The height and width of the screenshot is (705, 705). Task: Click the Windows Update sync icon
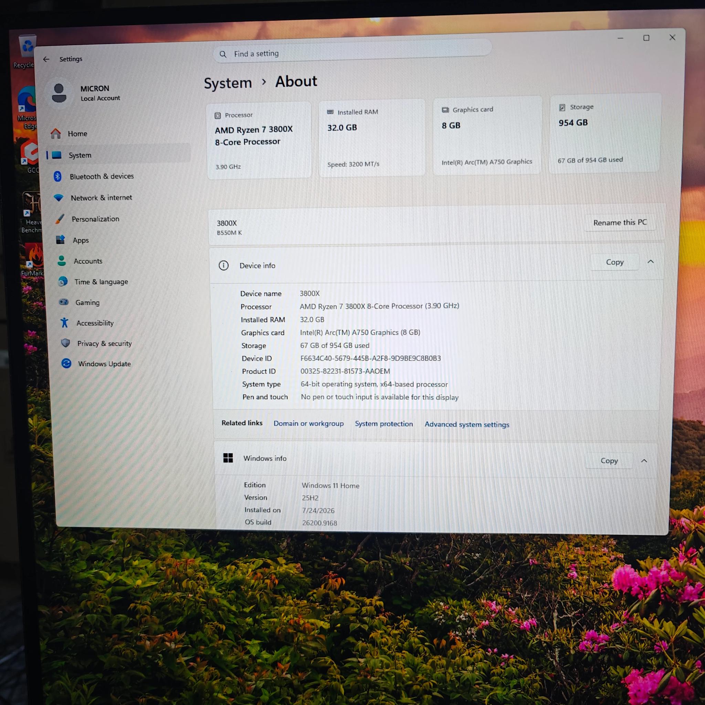coord(66,364)
